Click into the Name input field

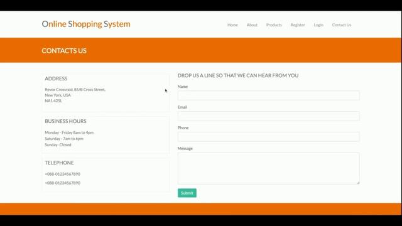click(268, 95)
